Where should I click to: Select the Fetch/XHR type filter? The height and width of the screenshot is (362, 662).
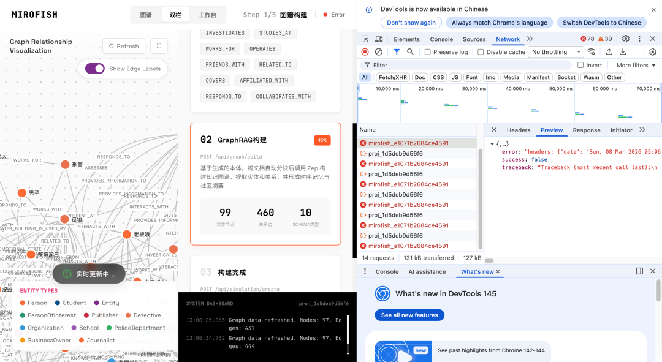(x=393, y=77)
